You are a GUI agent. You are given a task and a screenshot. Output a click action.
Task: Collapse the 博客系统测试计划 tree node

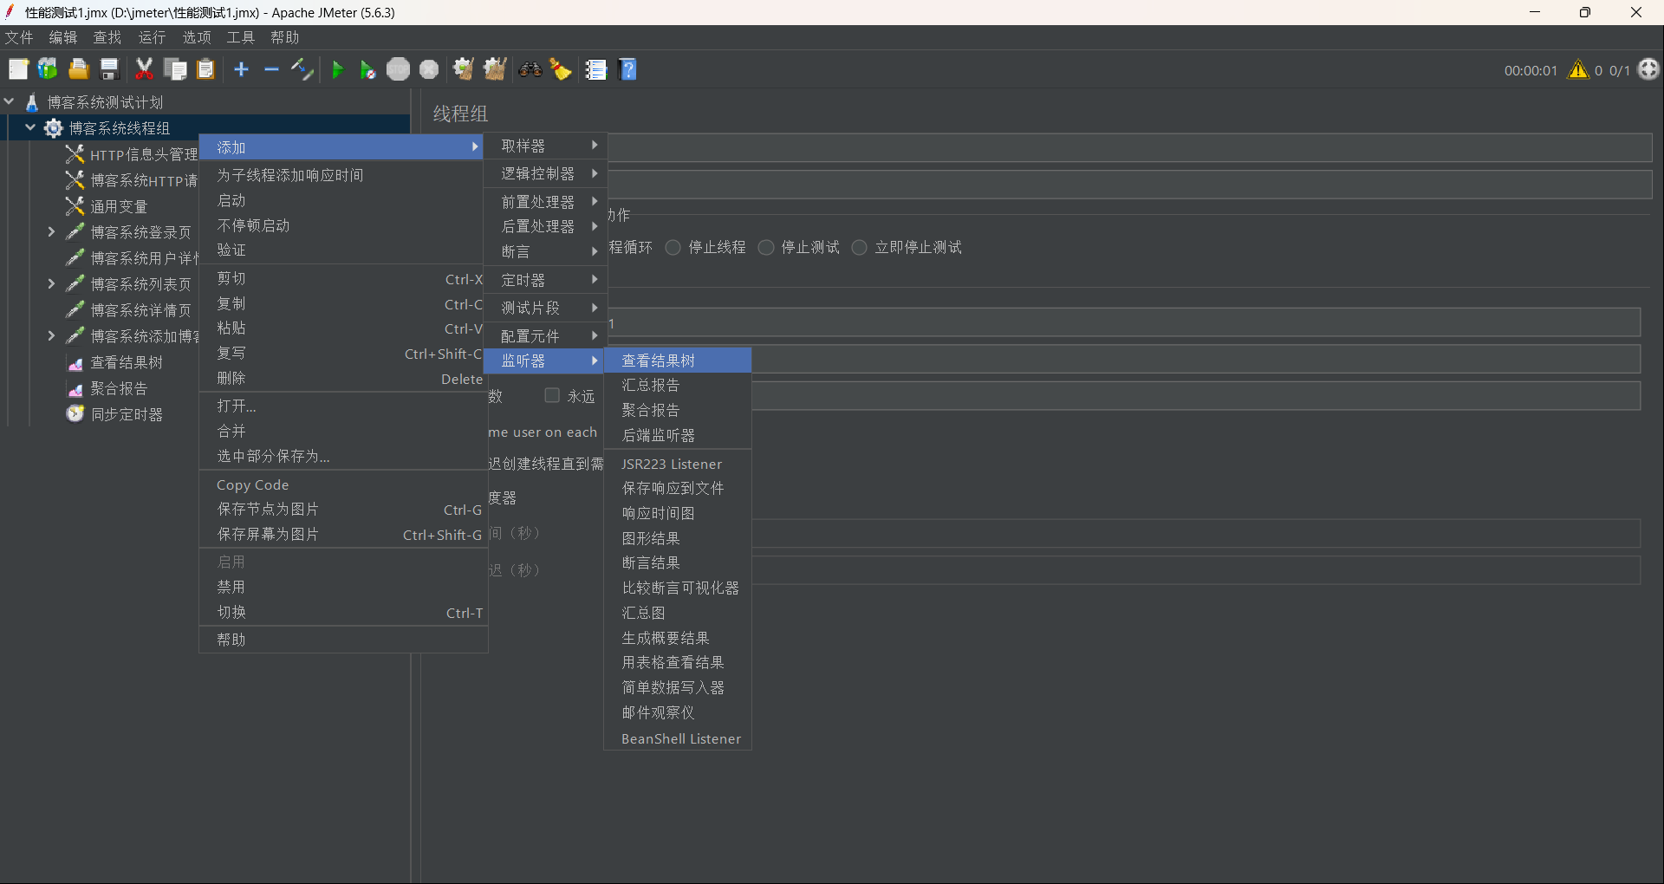pyautogui.click(x=9, y=101)
